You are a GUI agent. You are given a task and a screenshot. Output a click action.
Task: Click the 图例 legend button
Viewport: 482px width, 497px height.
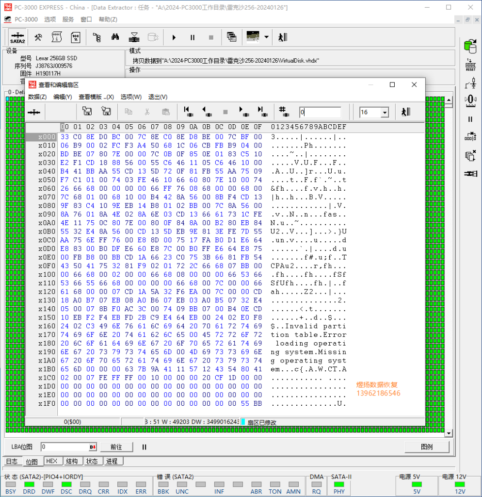coord(427,447)
